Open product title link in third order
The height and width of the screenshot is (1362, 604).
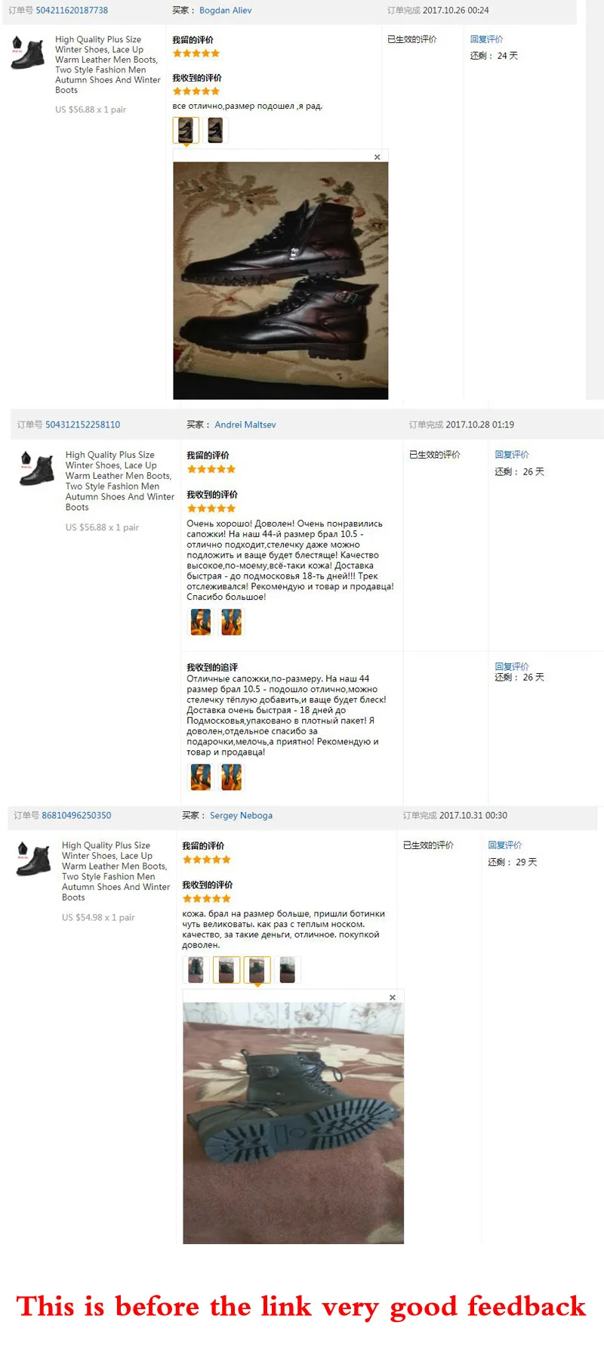pos(116,871)
